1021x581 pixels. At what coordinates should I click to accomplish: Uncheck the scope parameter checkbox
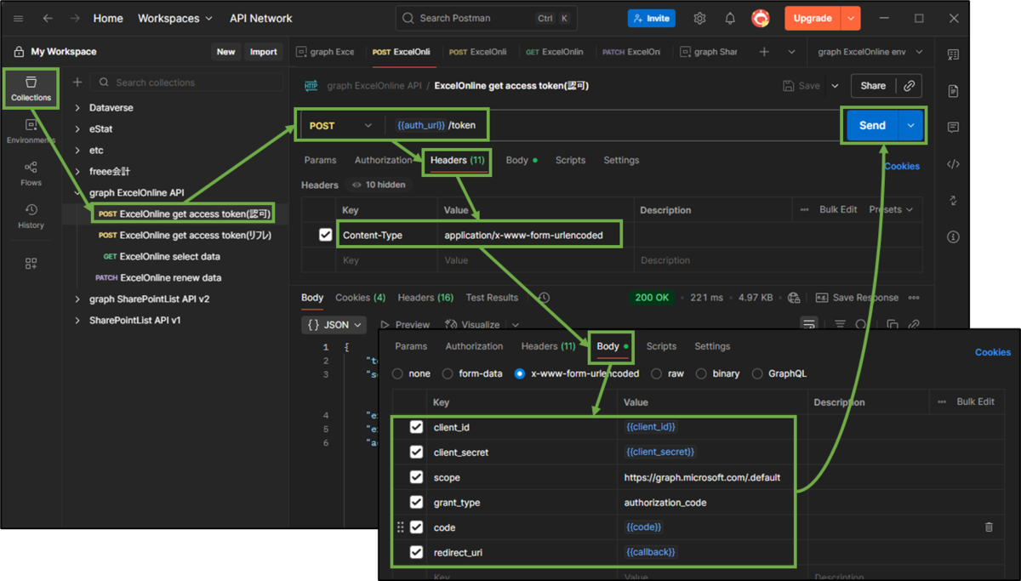coord(416,477)
